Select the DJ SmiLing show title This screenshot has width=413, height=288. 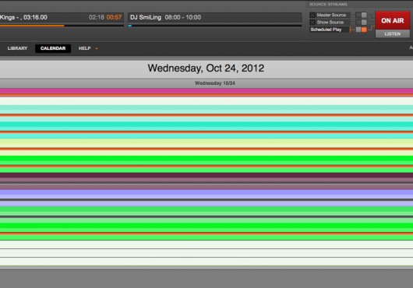146,17
